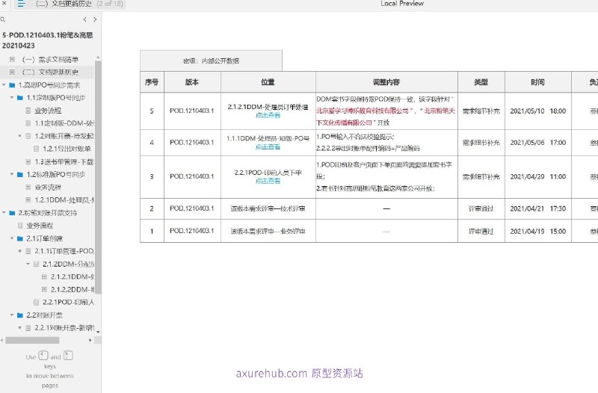Click the 版本 column header

192,82
